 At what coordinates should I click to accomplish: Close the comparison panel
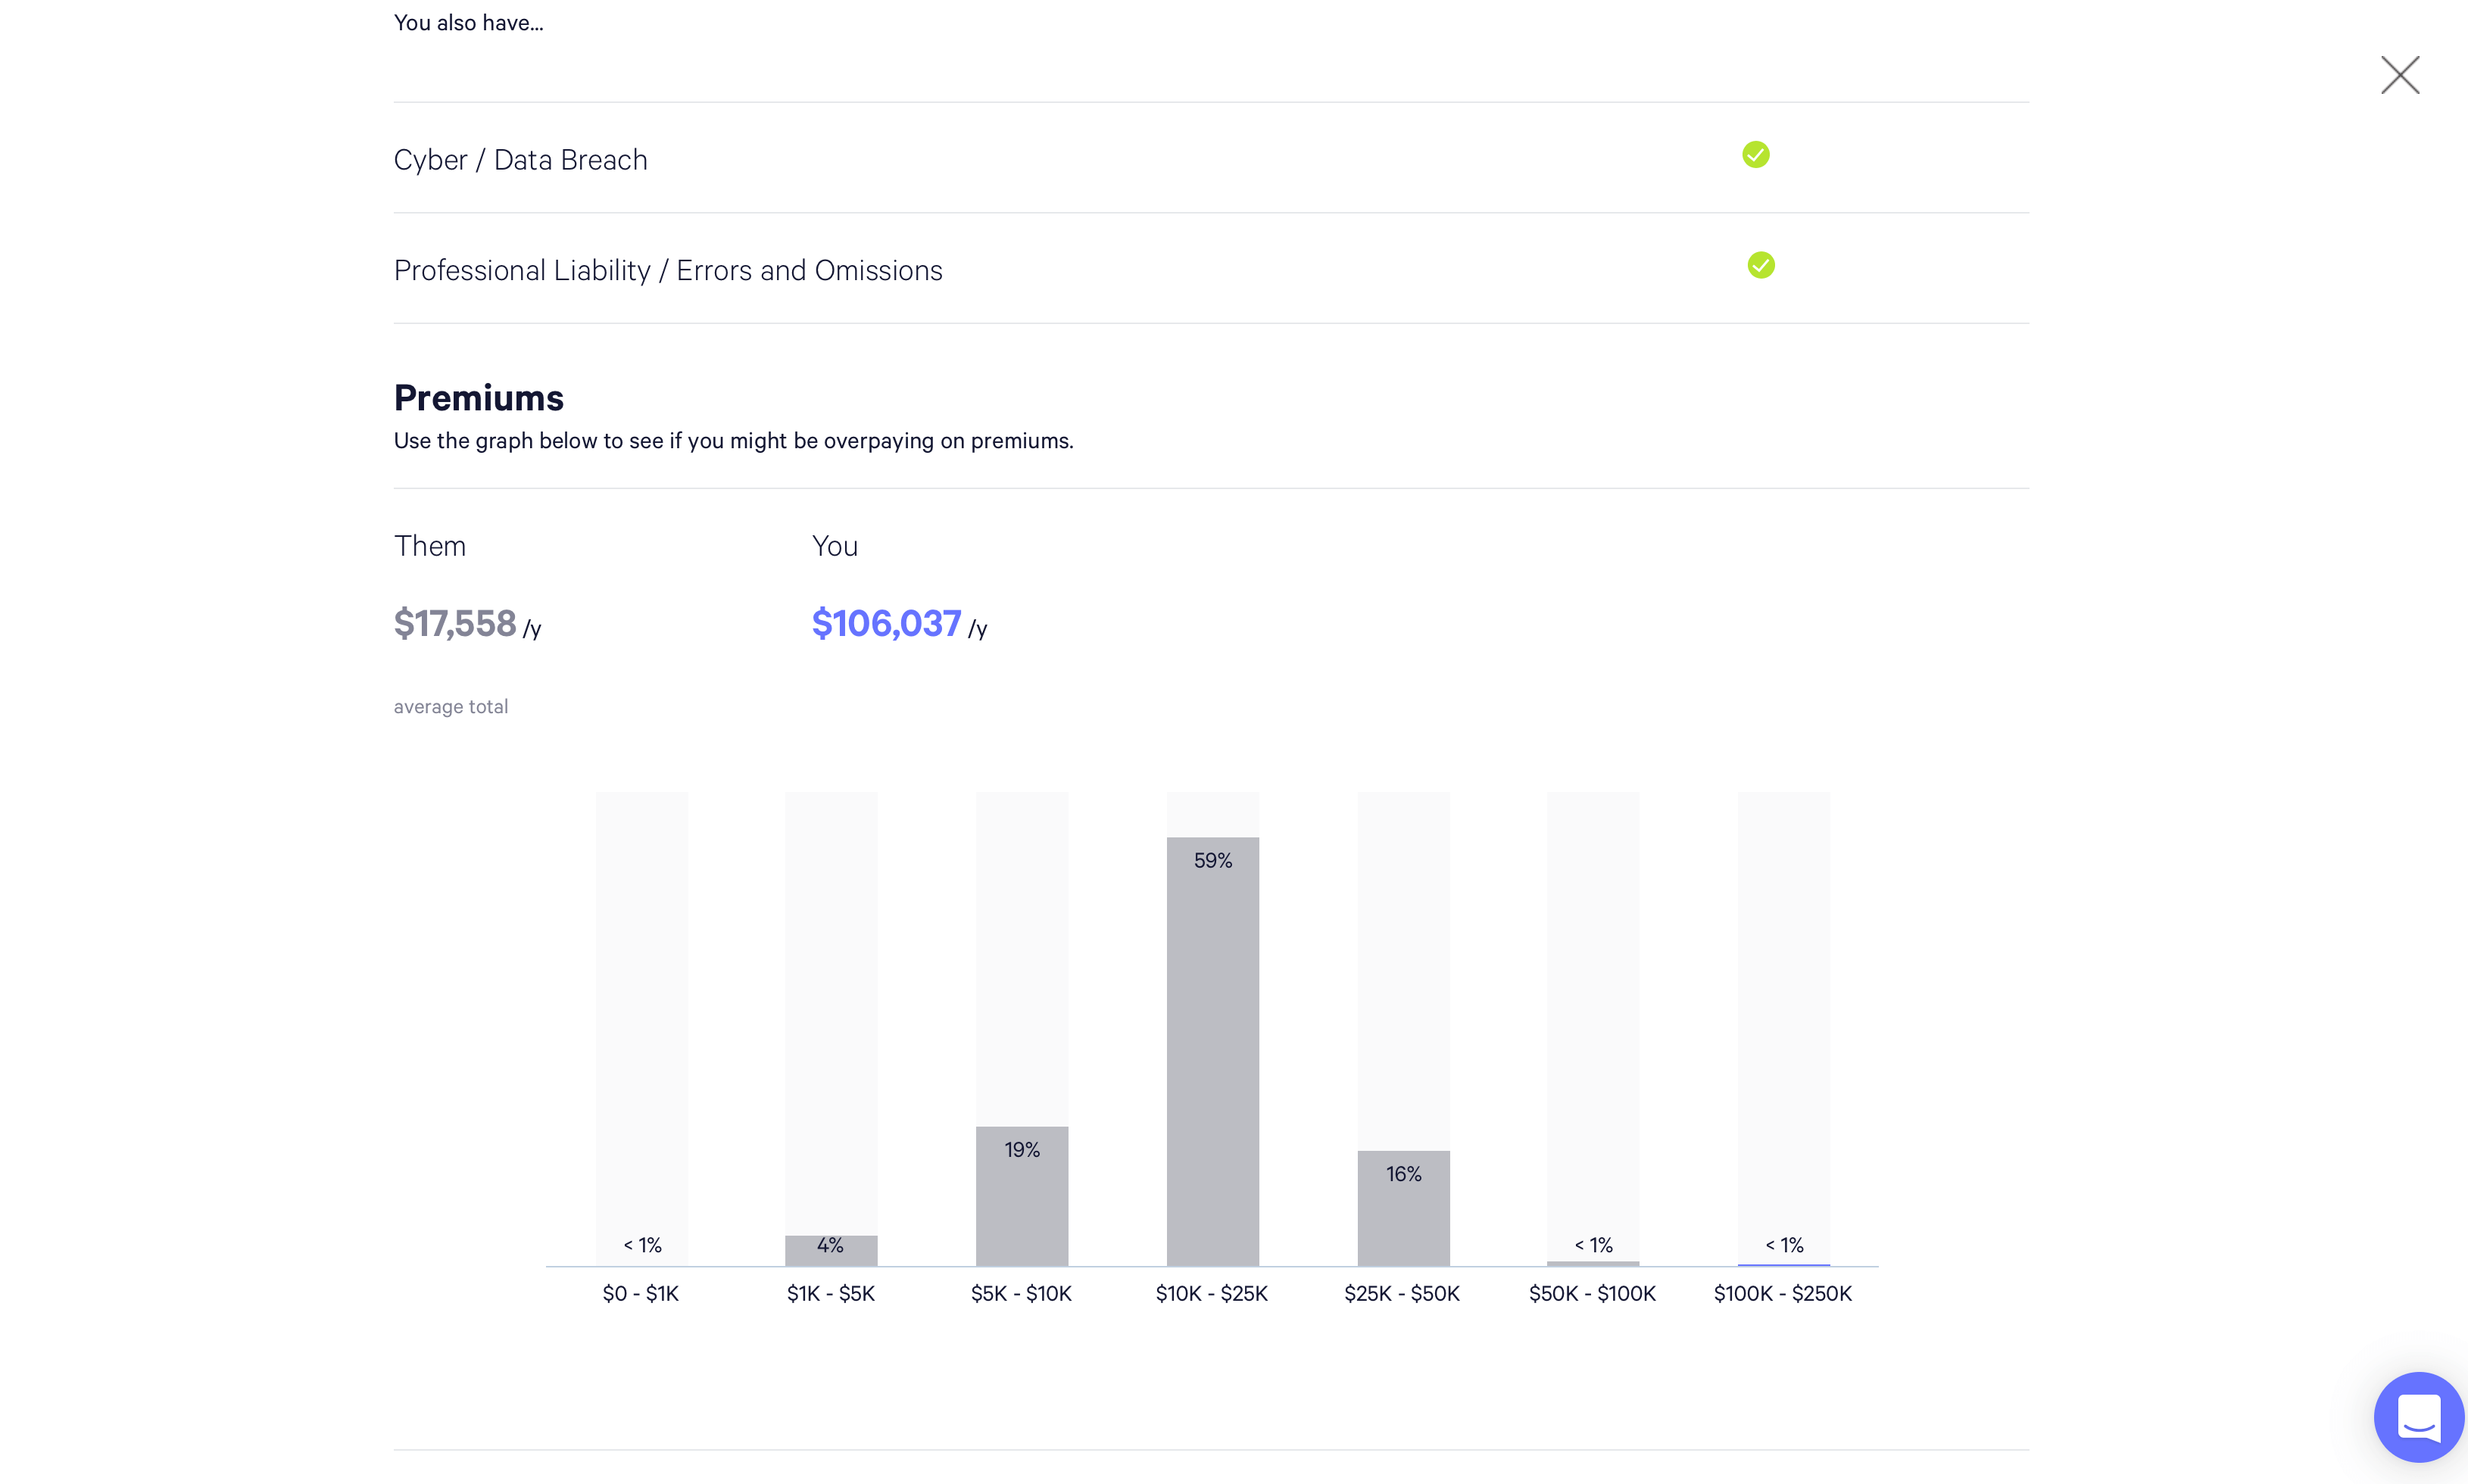[x=2401, y=74]
